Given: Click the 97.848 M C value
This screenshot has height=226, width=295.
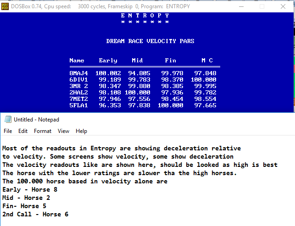Looking at the screenshot, I should click(x=205, y=73).
